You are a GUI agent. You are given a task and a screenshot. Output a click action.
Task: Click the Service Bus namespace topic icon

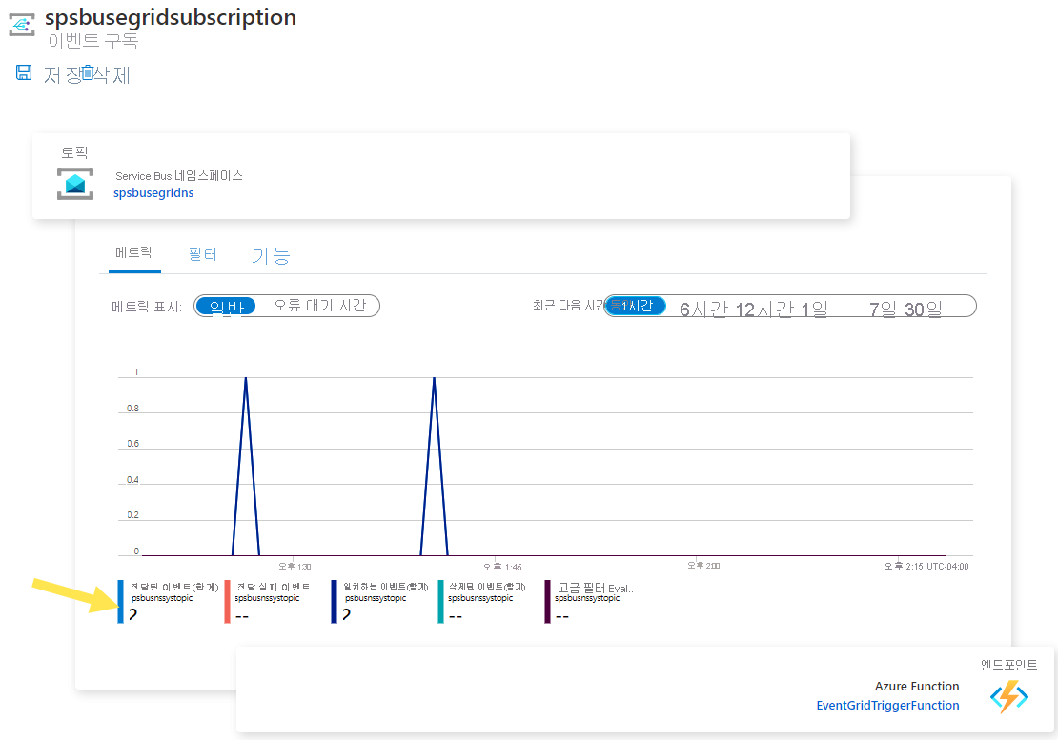tap(75, 184)
